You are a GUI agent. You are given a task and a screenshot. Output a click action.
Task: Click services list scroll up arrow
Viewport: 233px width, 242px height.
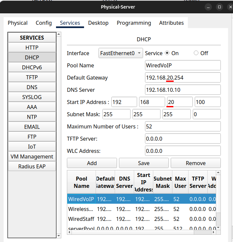tap(59, 34)
